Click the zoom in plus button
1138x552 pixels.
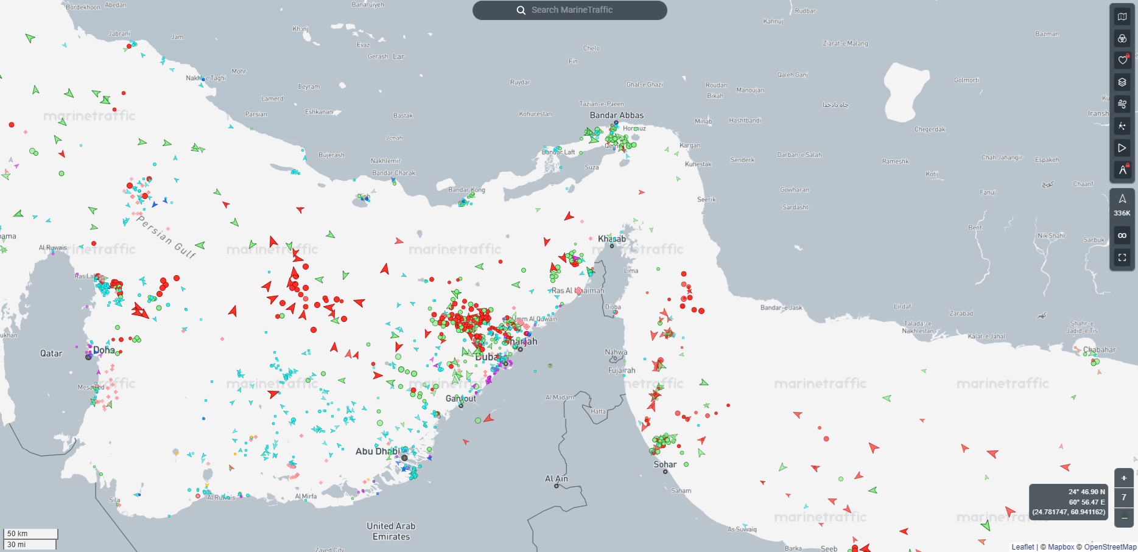(1123, 478)
